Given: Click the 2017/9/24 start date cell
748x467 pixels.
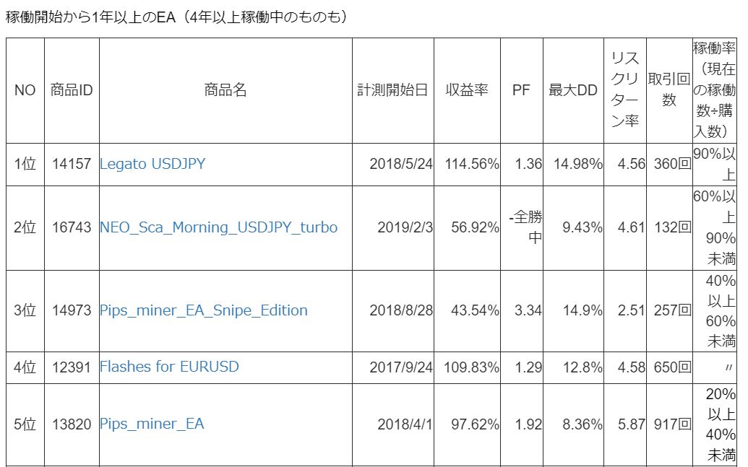Looking at the screenshot, I should coord(401,367).
